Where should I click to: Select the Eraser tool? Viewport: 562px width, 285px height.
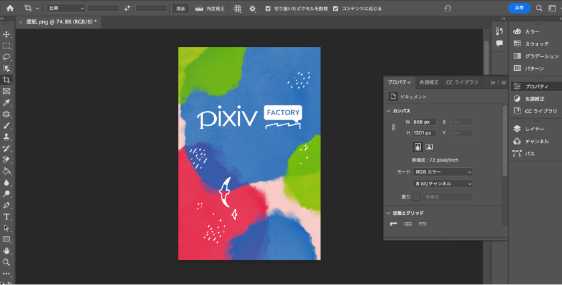7,159
